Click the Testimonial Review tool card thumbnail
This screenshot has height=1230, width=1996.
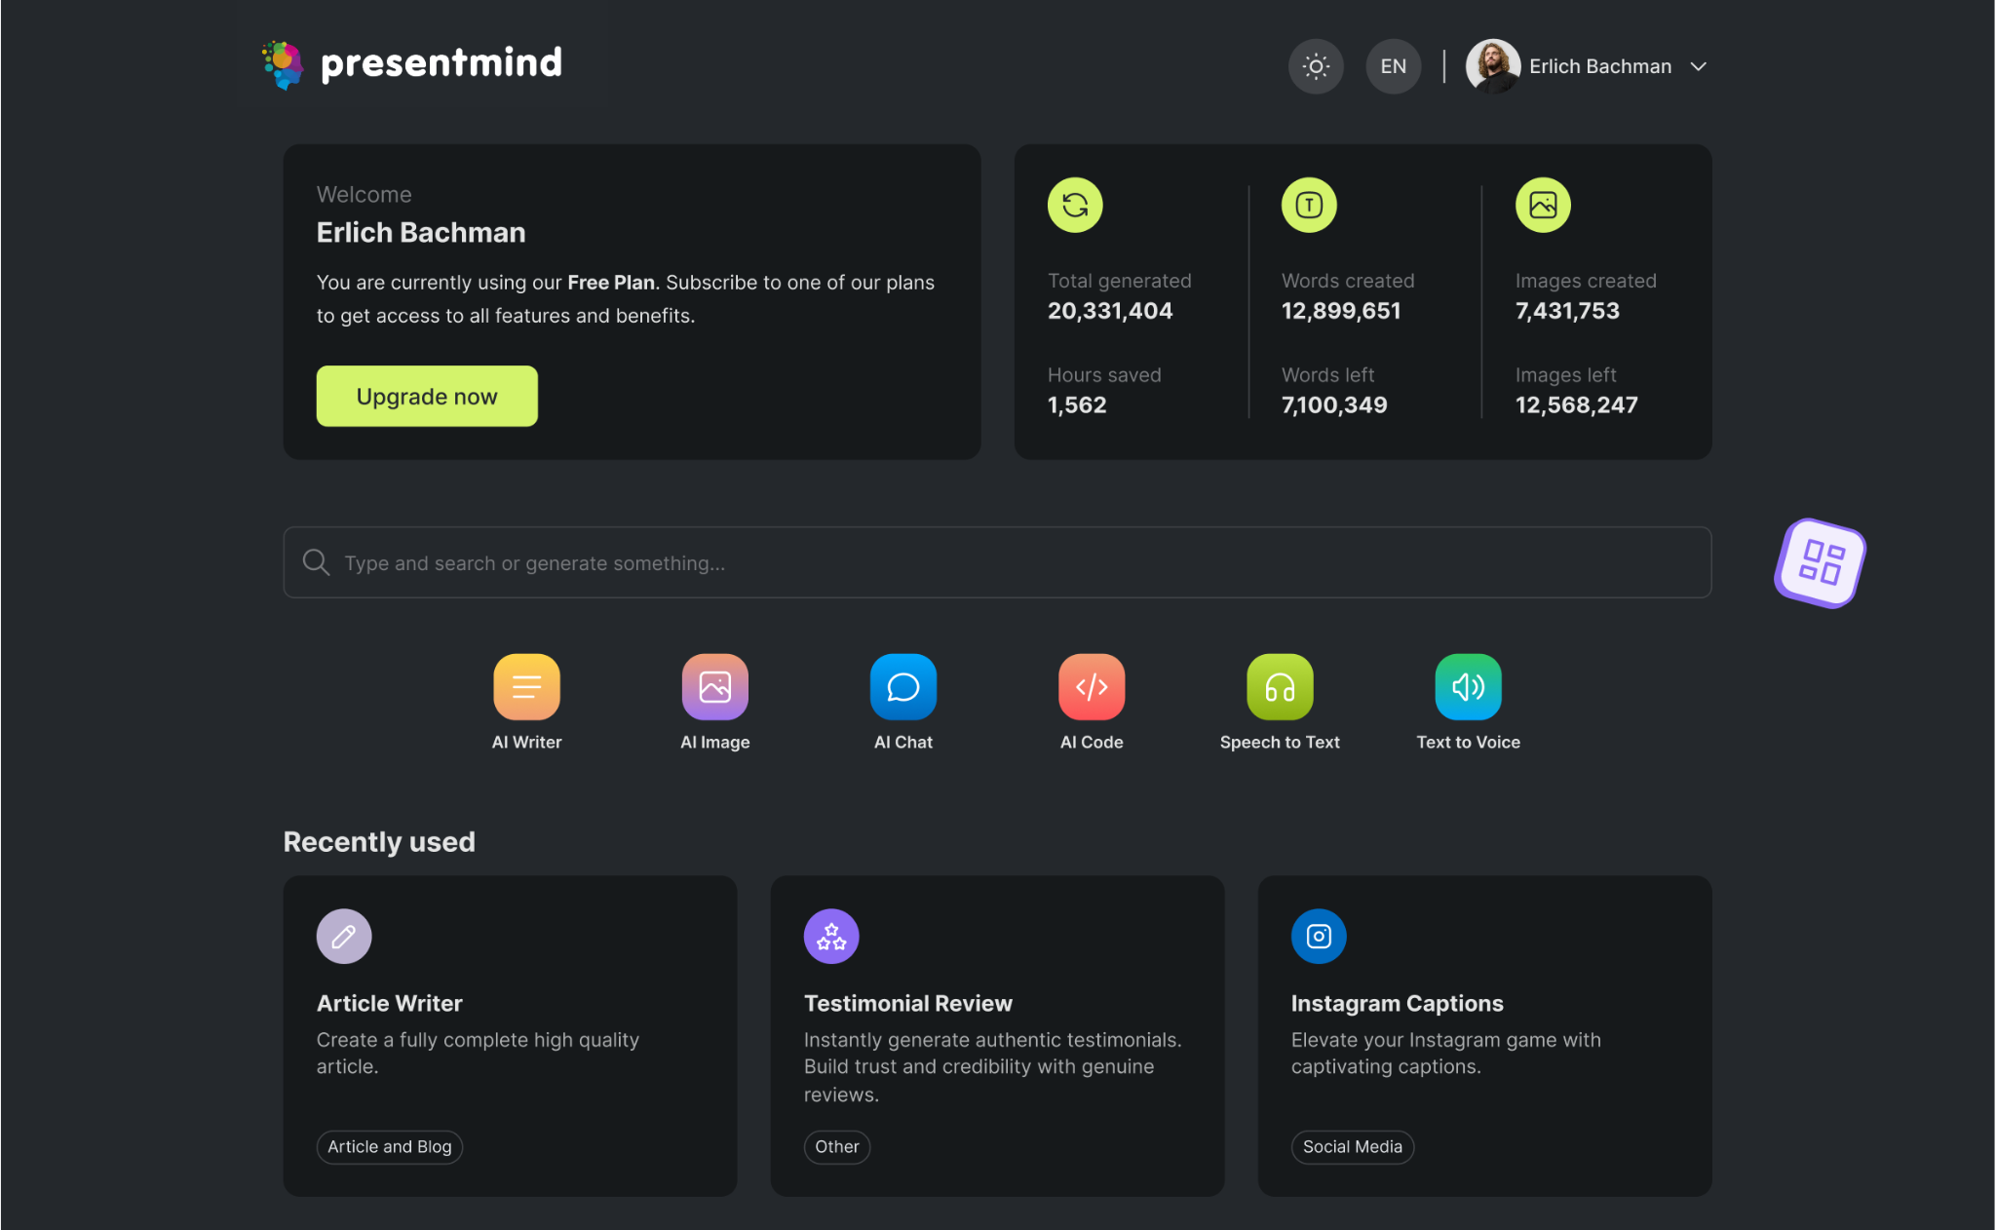829,935
